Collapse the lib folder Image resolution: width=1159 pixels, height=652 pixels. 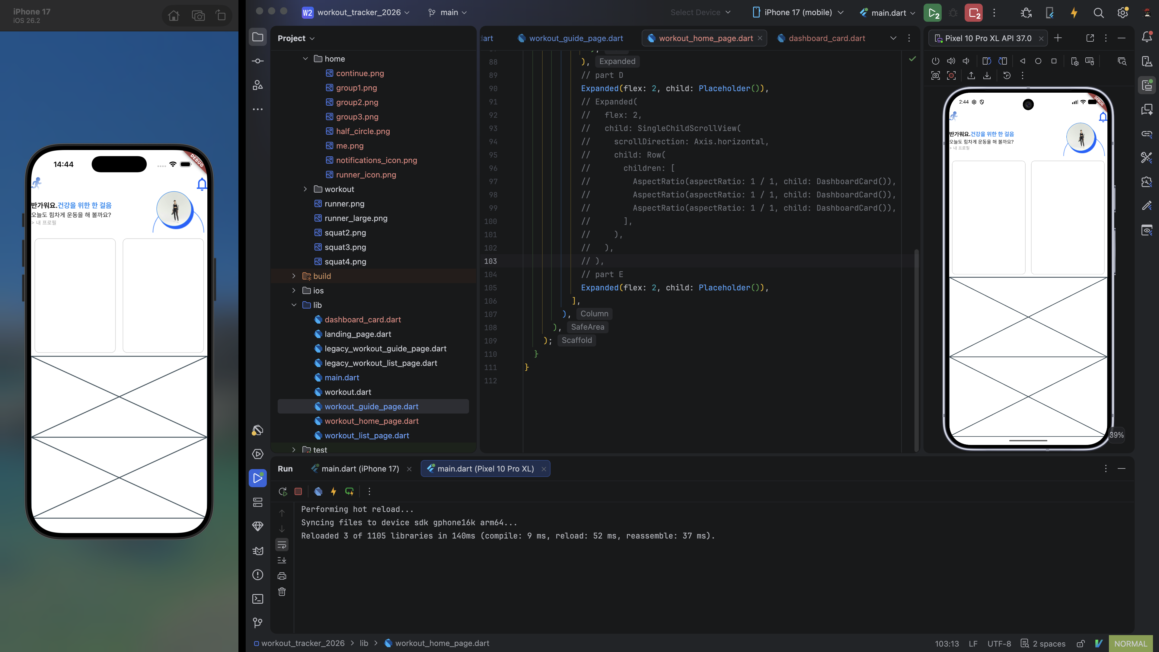pyautogui.click(x=294, y=305)
